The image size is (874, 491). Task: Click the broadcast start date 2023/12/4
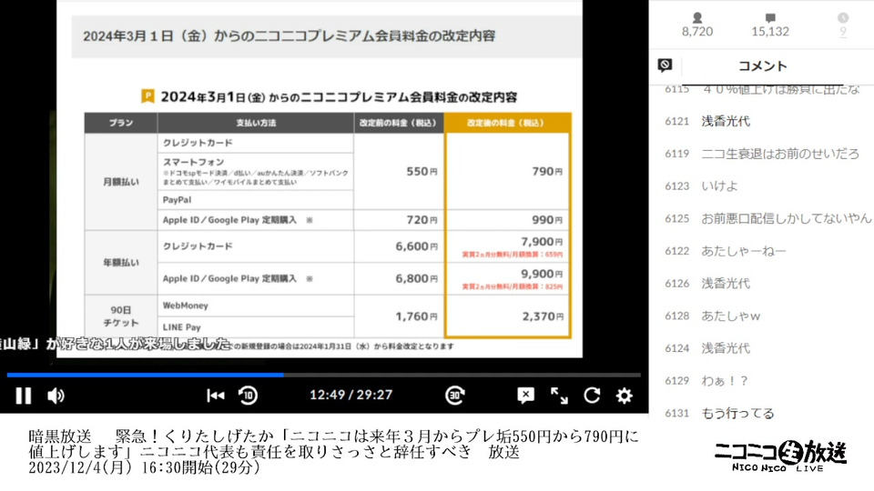point(80,467)
